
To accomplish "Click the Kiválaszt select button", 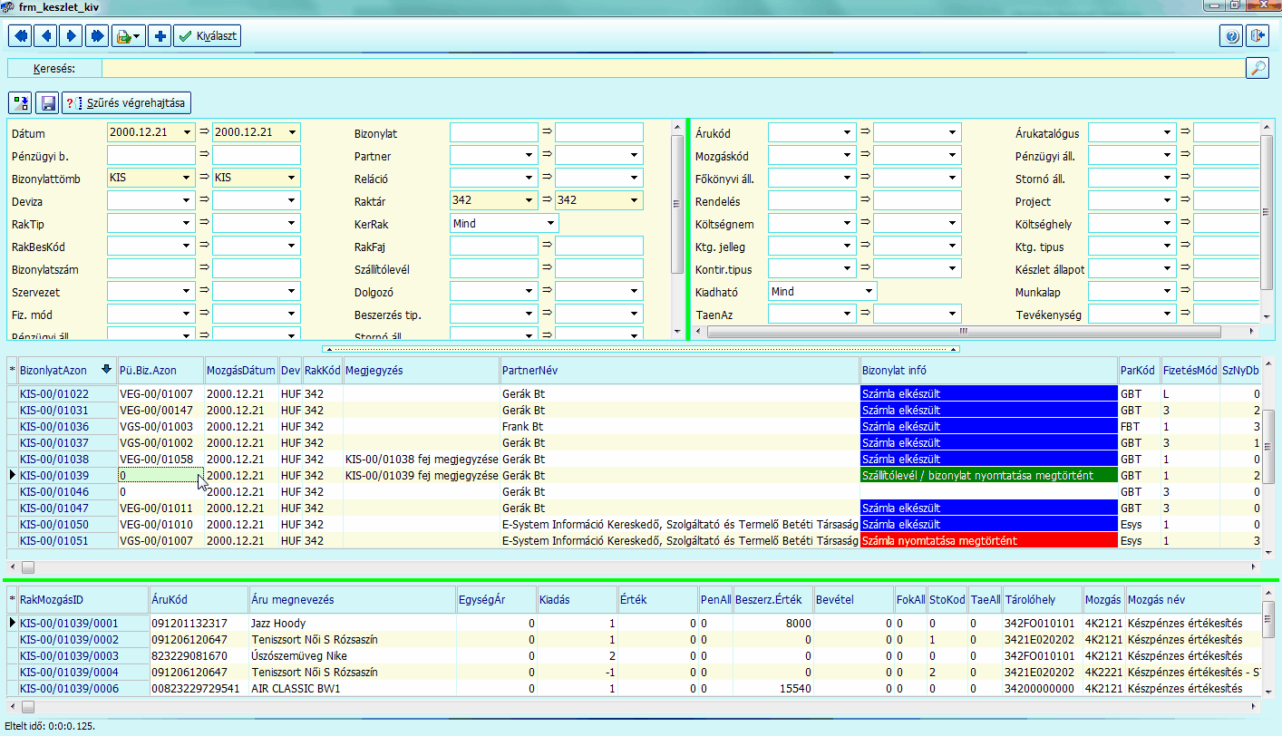I will (208, 36).
